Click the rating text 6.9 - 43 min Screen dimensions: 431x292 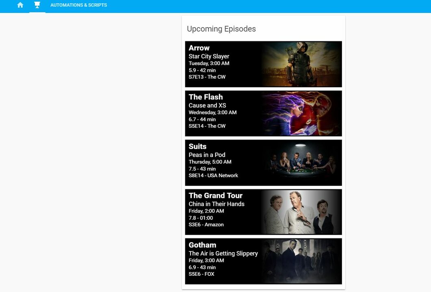[202, 267]
